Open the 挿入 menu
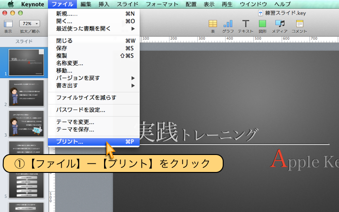Image resolution: width=339 pixels, height=212 pixels. point(104,4)
